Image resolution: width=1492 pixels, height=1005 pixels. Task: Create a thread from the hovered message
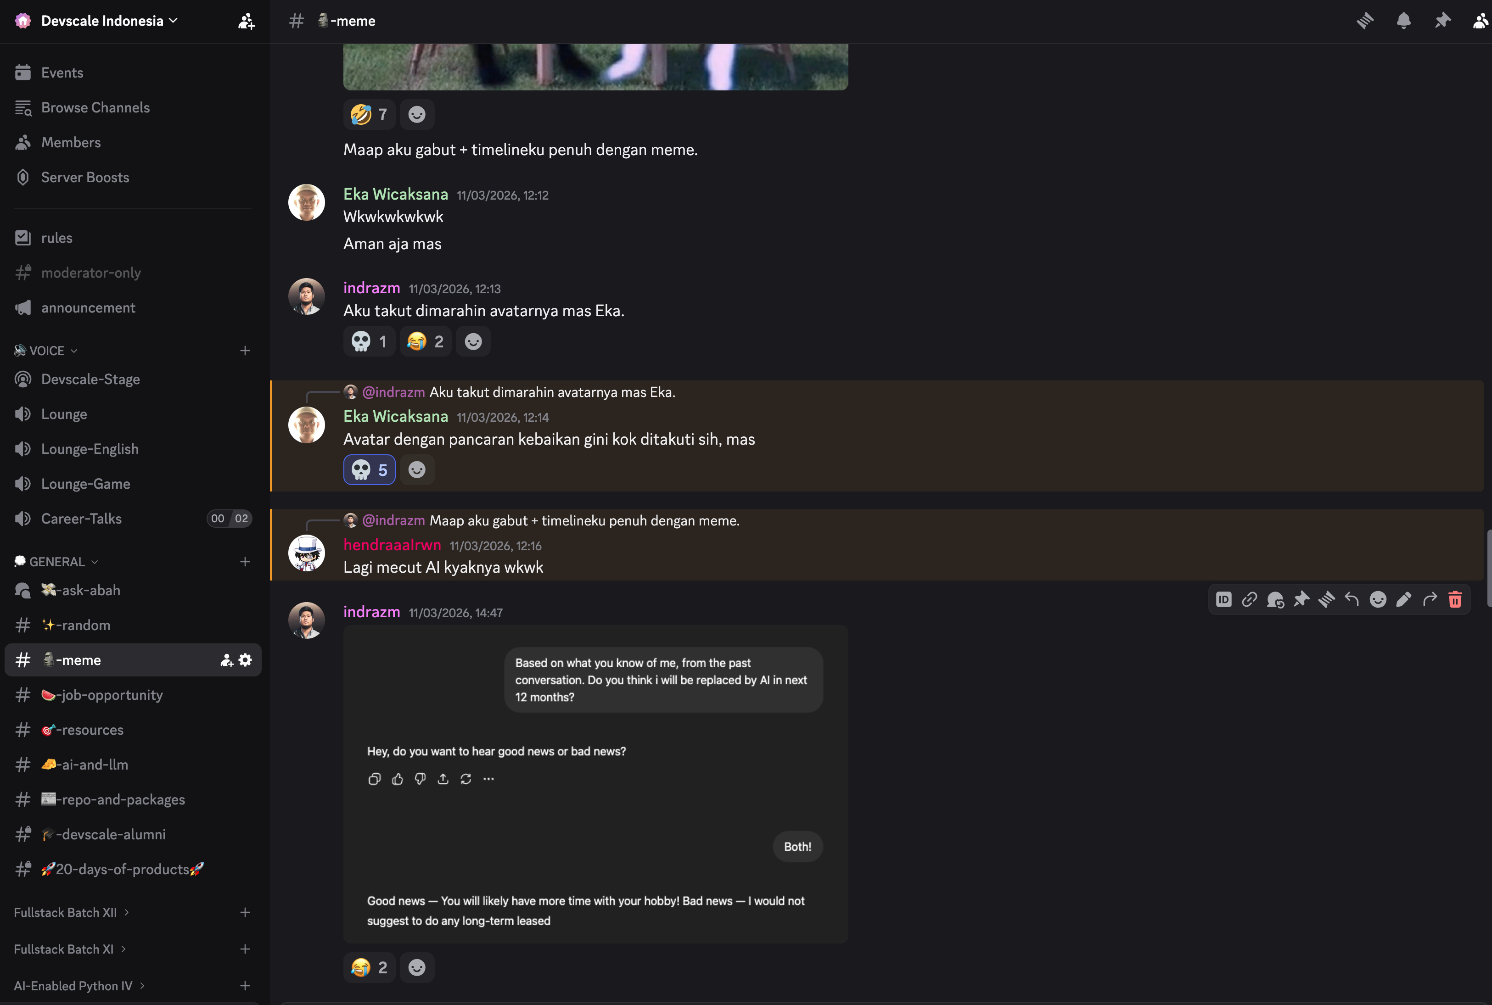[x=1275, y=599]
